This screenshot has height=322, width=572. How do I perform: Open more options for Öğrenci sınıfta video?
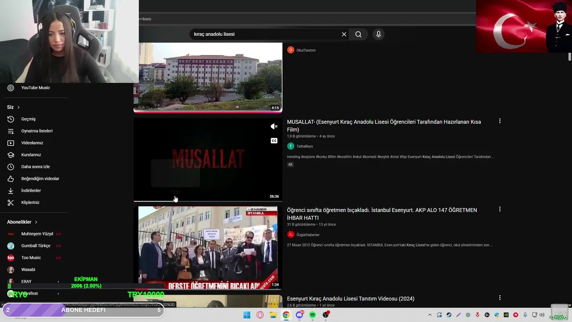(500, 209)
